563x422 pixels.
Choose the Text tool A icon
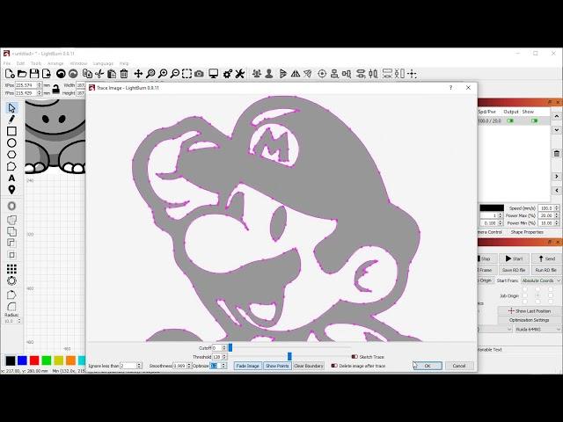click(11, 178)
